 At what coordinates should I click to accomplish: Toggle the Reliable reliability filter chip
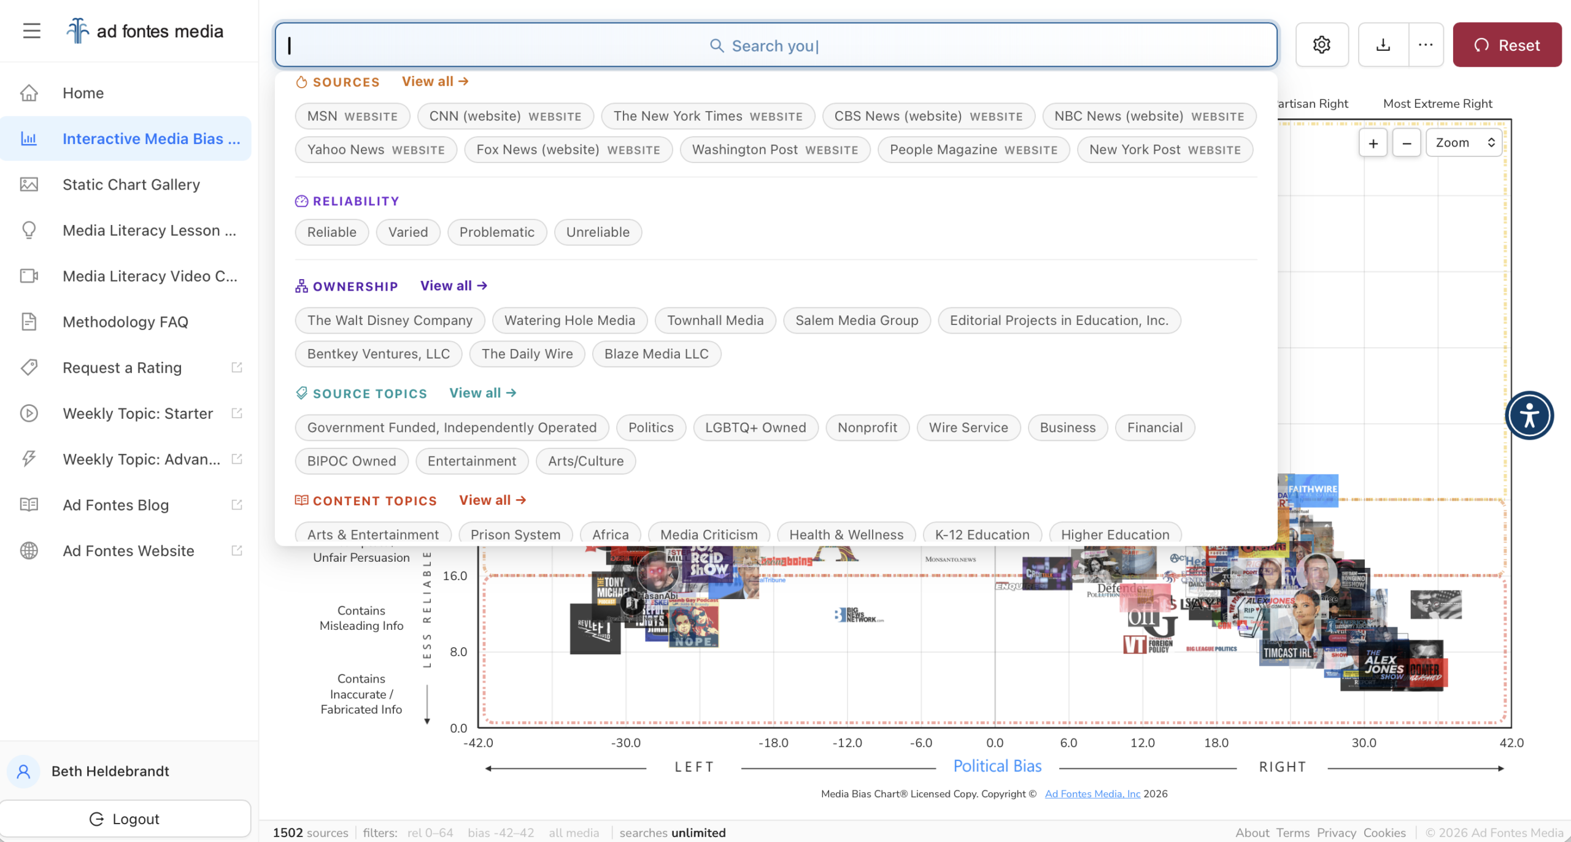[331, 232]
